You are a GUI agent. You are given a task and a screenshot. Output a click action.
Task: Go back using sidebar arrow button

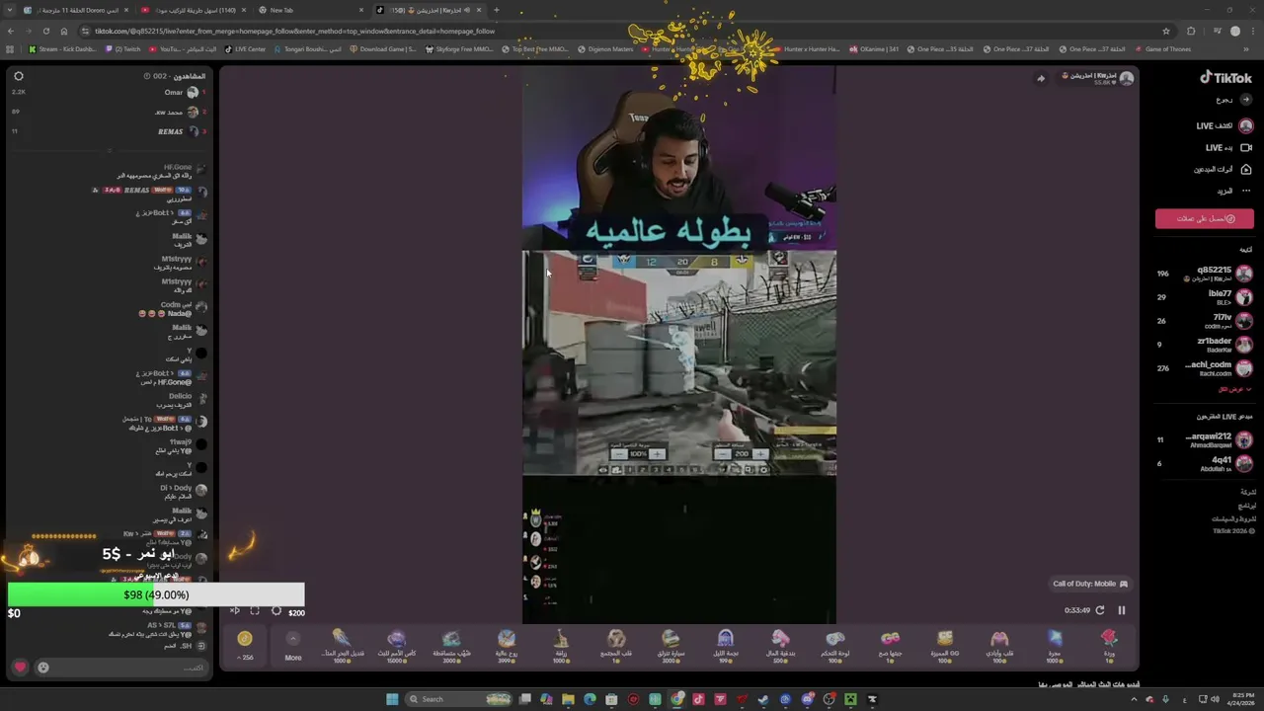coord(1246,100)
